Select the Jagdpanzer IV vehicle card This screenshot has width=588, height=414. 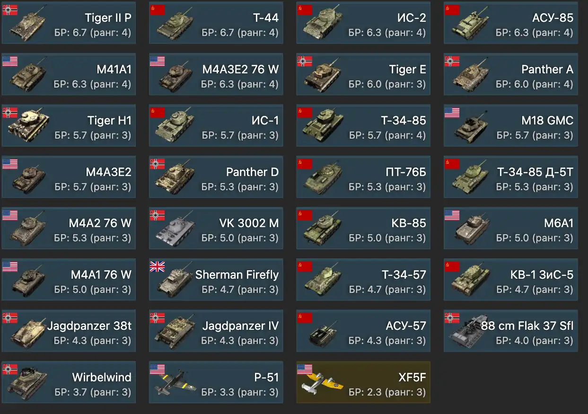216,331
